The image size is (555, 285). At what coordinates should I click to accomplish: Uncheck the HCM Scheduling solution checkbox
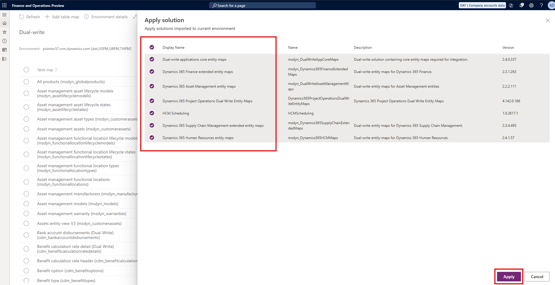(152, 113)
